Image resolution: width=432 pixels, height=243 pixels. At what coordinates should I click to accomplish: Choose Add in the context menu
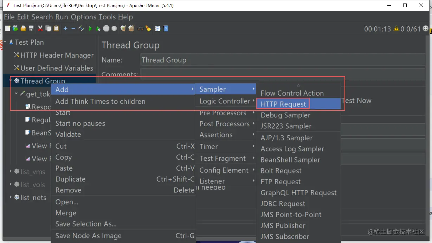tap(123, 89)
